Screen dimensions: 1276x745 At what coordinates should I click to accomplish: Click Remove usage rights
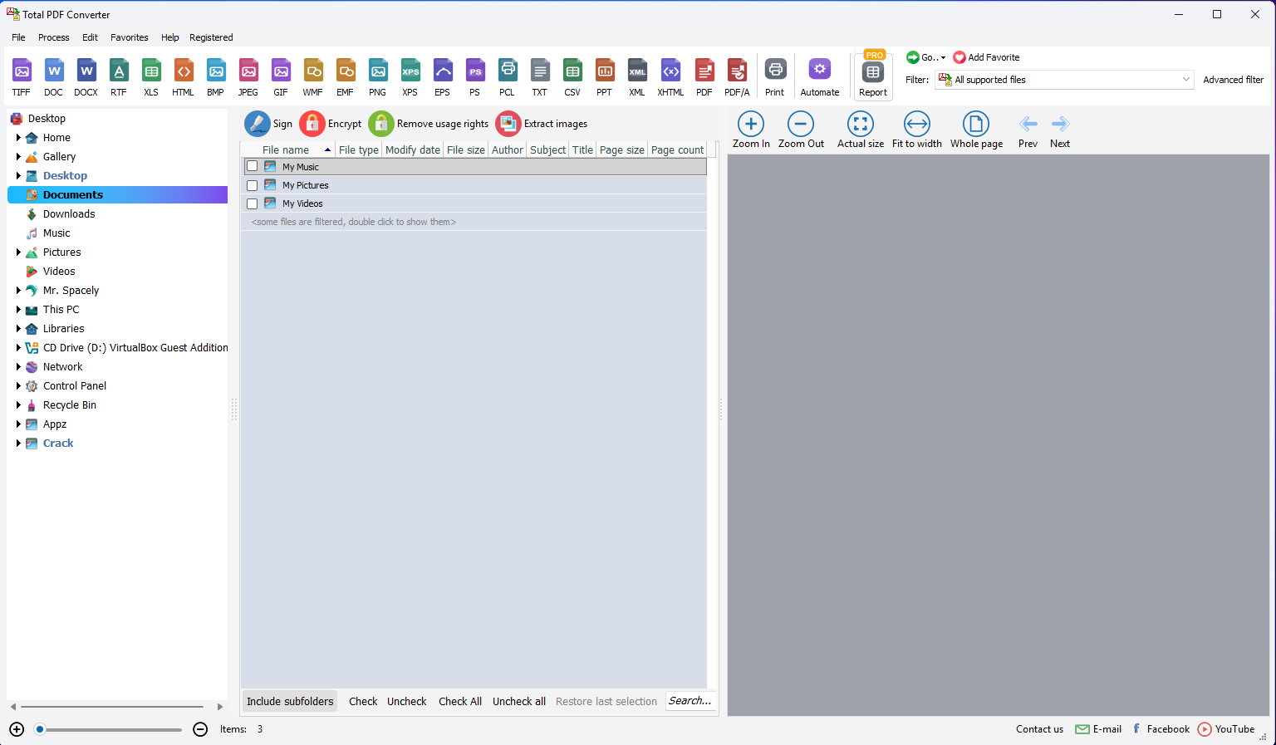tap(429, 124)
